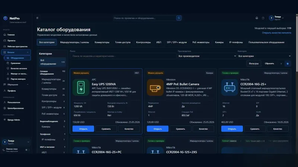The image size is (298, 167).
Task: Open the 4MP PoE Bullet Camera card
Action: 158,129
